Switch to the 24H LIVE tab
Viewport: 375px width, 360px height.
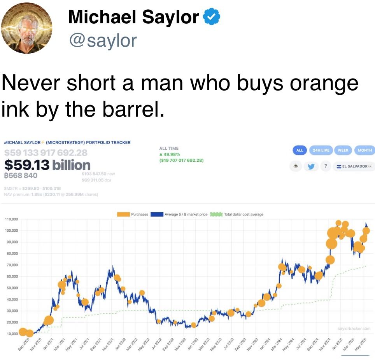pos(321,150)
